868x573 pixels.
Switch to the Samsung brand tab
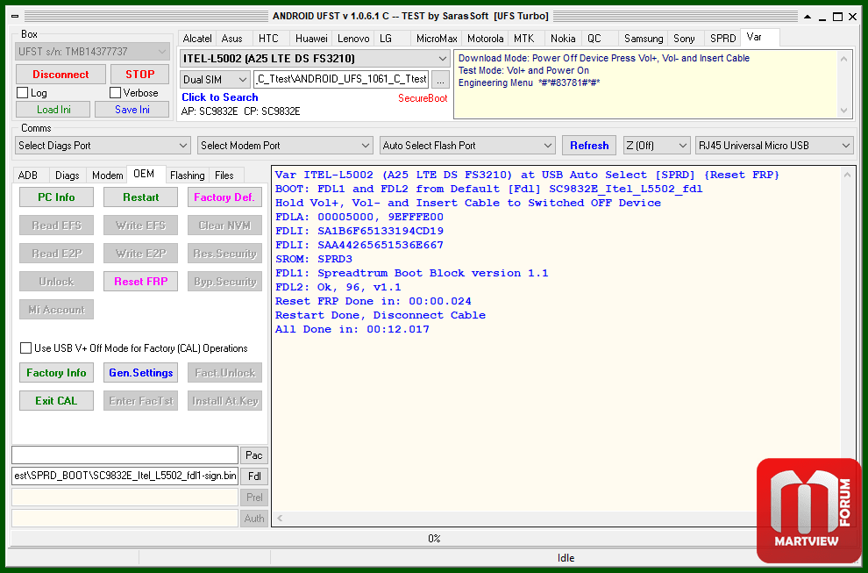pos(644,39)
